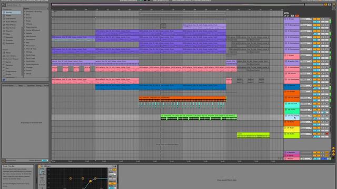Image resolution: width=337 pixels, height=189 pixels.
Task: Select the B Delay return track header
Action: coord(292,155)
